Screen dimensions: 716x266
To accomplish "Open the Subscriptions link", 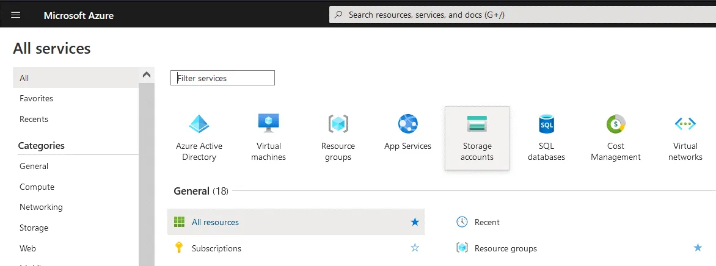I will click(216, 248).
